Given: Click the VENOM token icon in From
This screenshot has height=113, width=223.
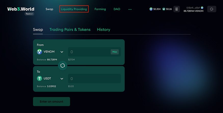Looking at the screenshot, I should click(x=40, y=52).
